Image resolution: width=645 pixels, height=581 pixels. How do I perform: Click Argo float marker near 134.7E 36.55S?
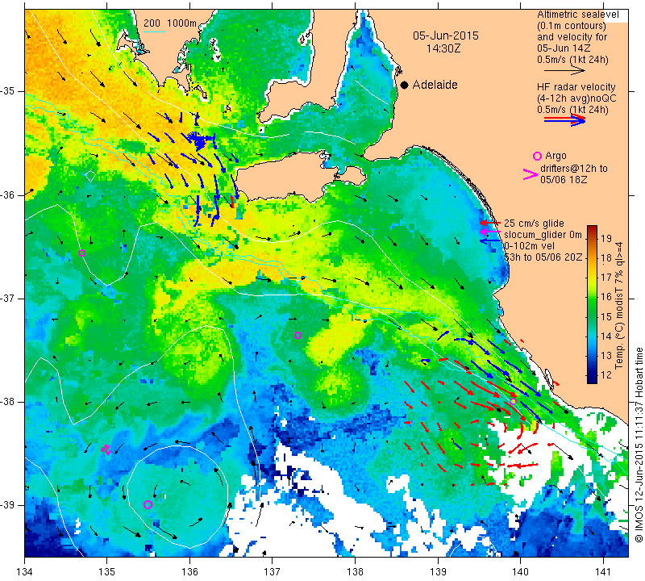click(82, 253)
